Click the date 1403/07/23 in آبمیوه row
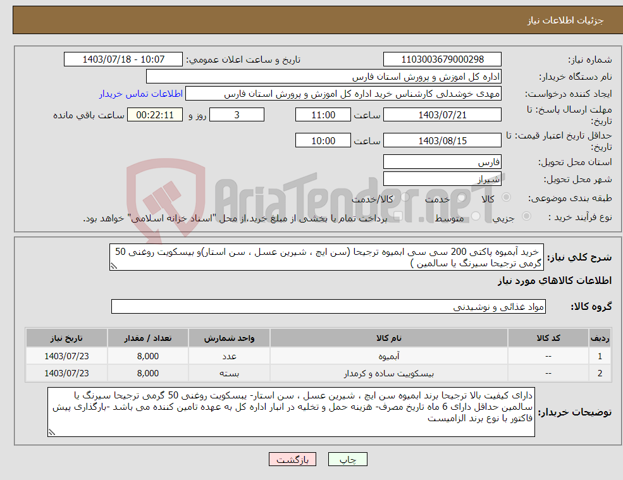Viewport: 623px width, 480px height. (x=67, y=356)
